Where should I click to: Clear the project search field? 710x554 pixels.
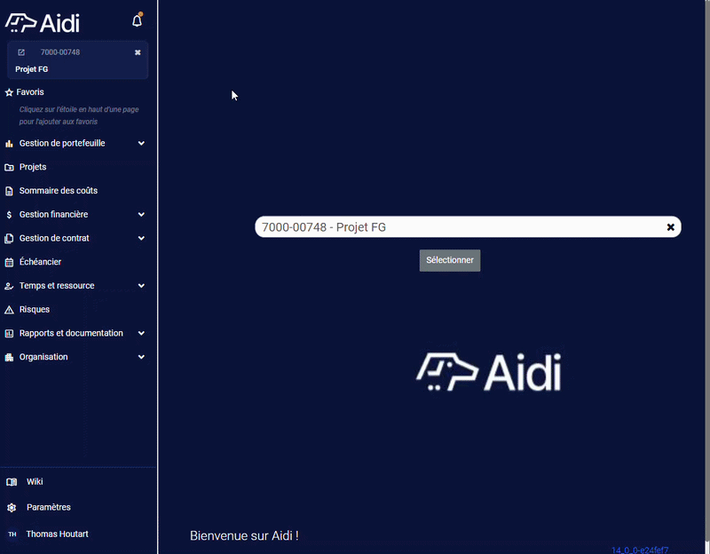coord(671,227)
